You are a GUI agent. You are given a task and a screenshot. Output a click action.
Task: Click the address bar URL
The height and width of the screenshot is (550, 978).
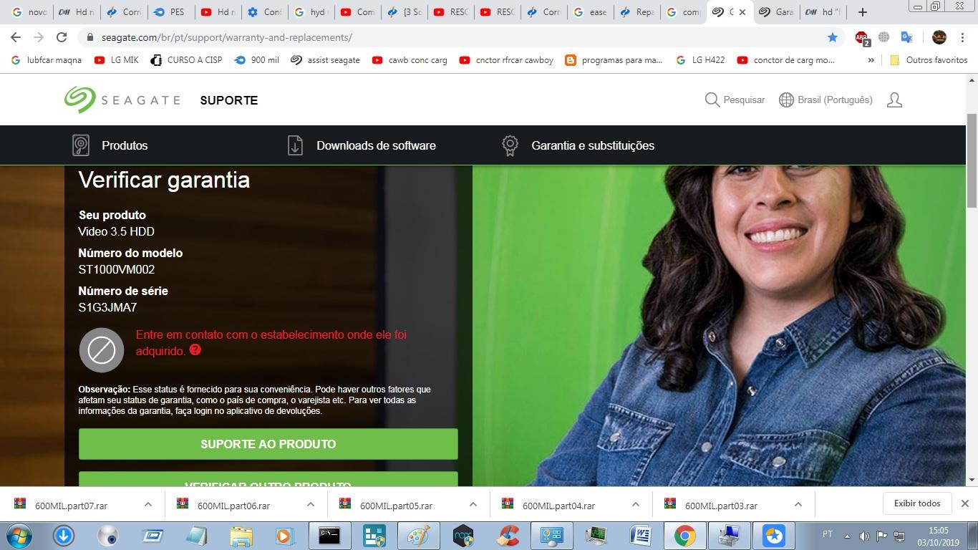226,37
